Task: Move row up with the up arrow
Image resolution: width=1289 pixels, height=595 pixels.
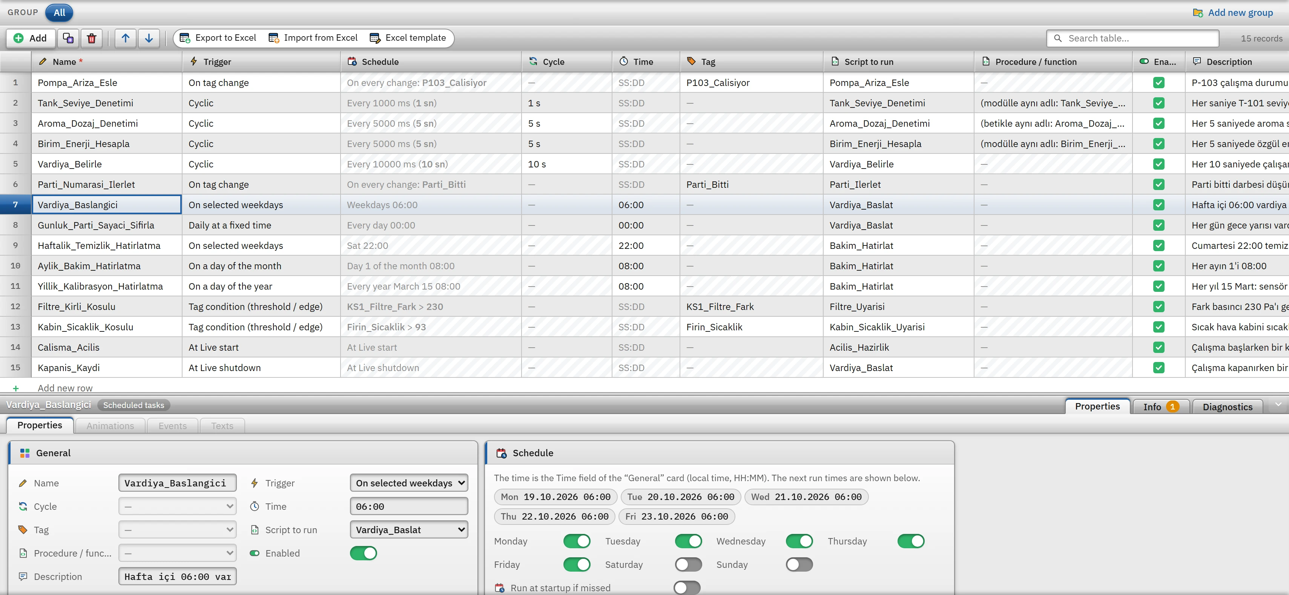Action: [x=126, y=38]
